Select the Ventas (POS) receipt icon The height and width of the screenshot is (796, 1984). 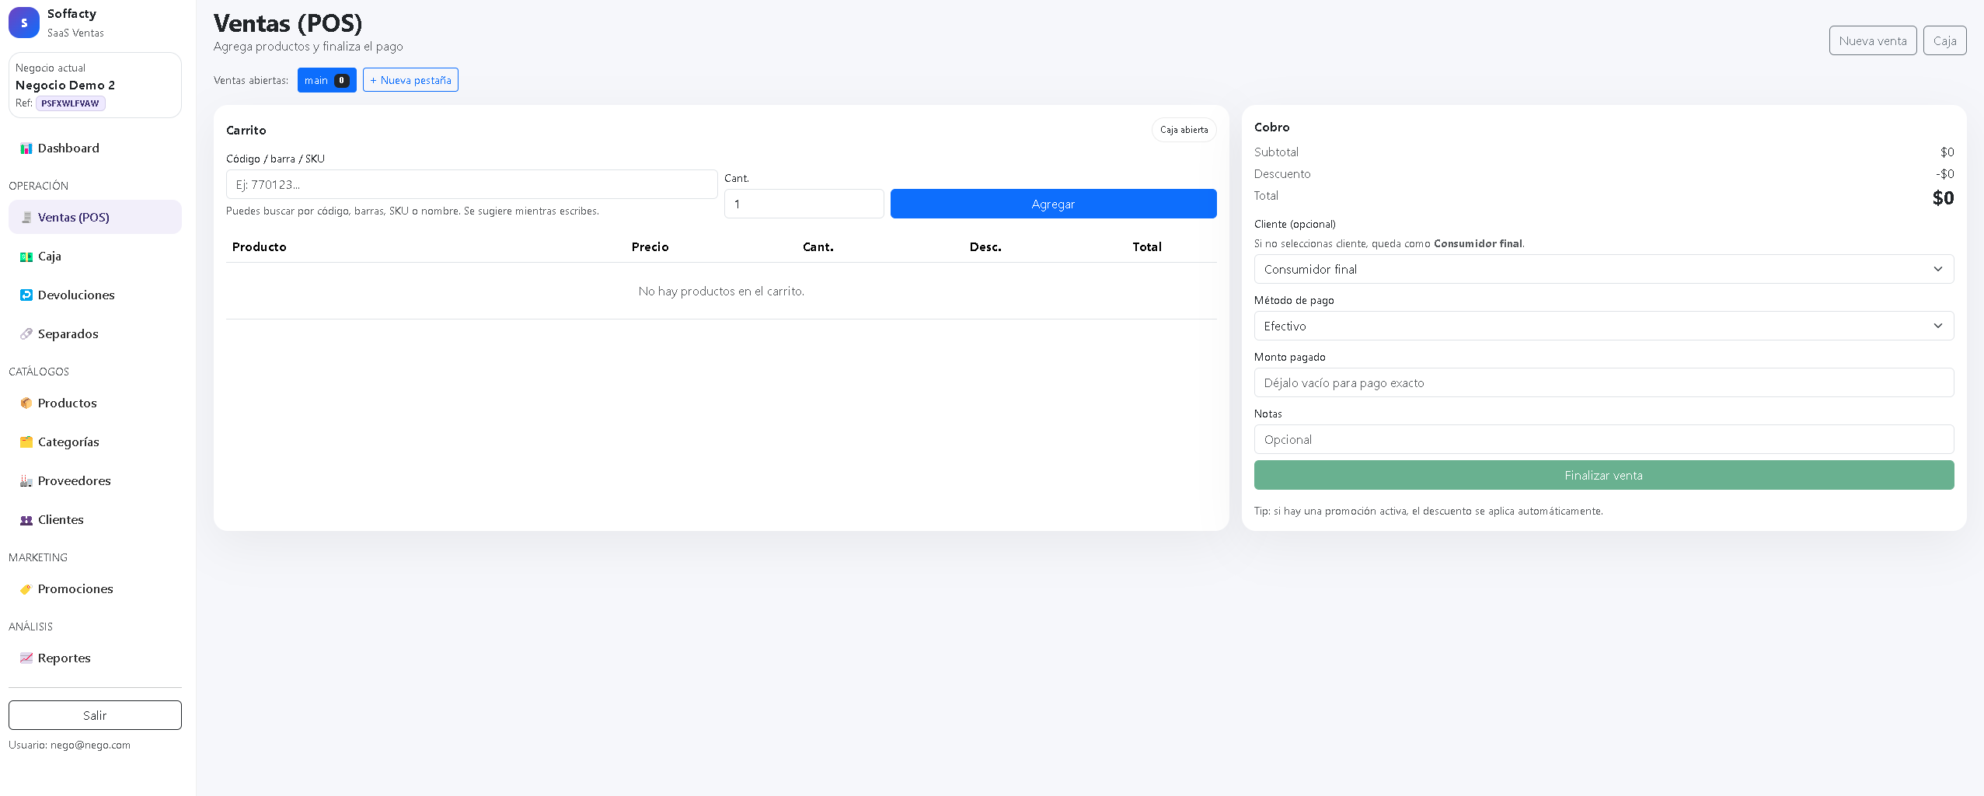(x=26, y=217)
